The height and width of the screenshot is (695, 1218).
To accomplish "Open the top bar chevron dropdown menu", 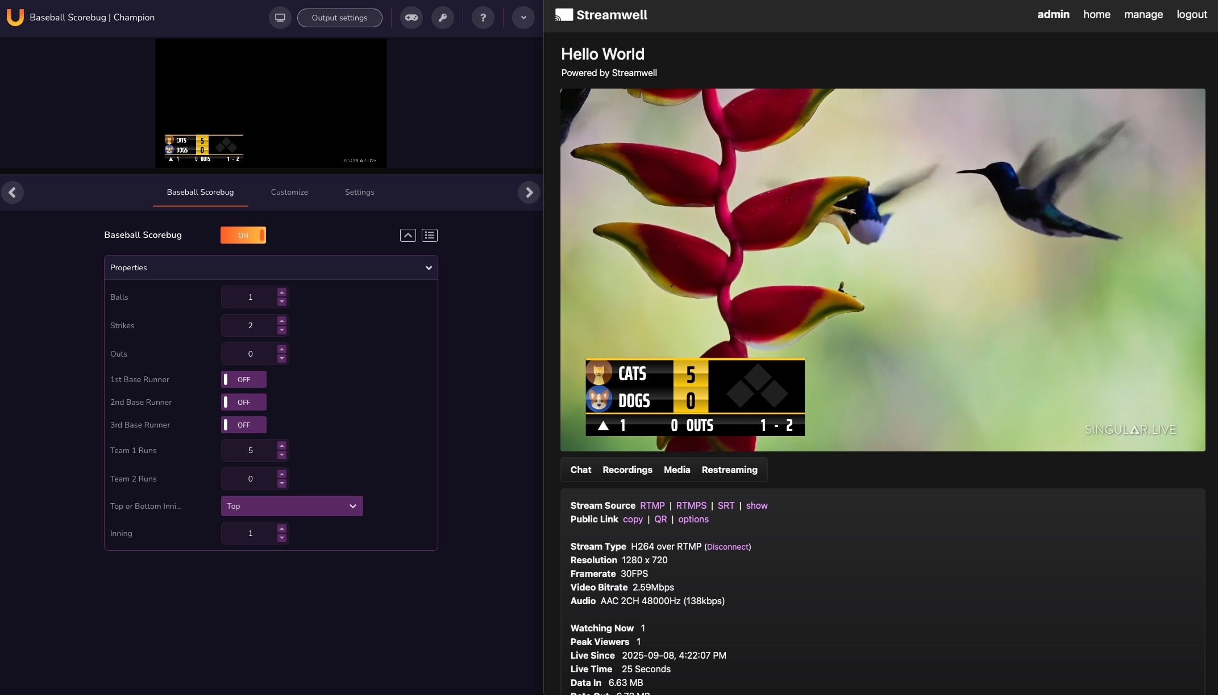I will tap(523, 18).
